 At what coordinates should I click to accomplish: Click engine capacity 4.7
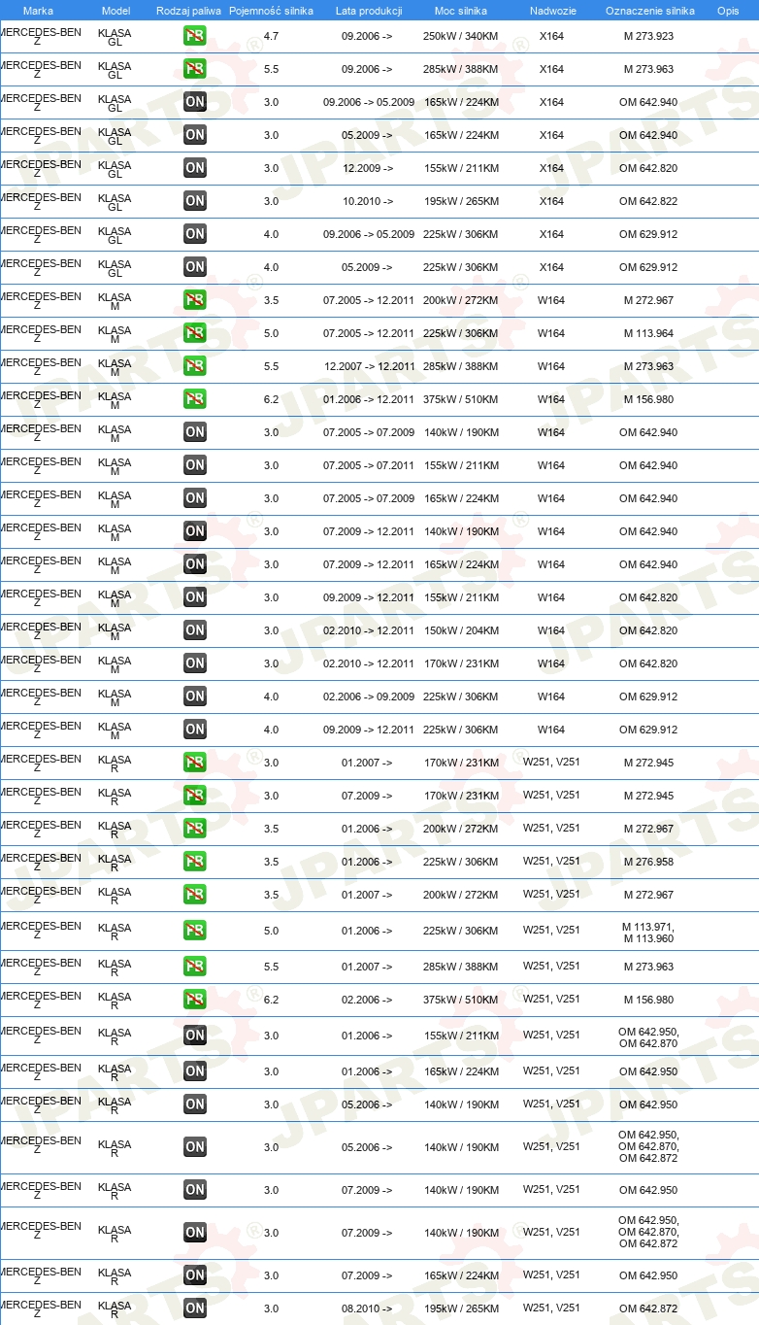tap(271, 36)
